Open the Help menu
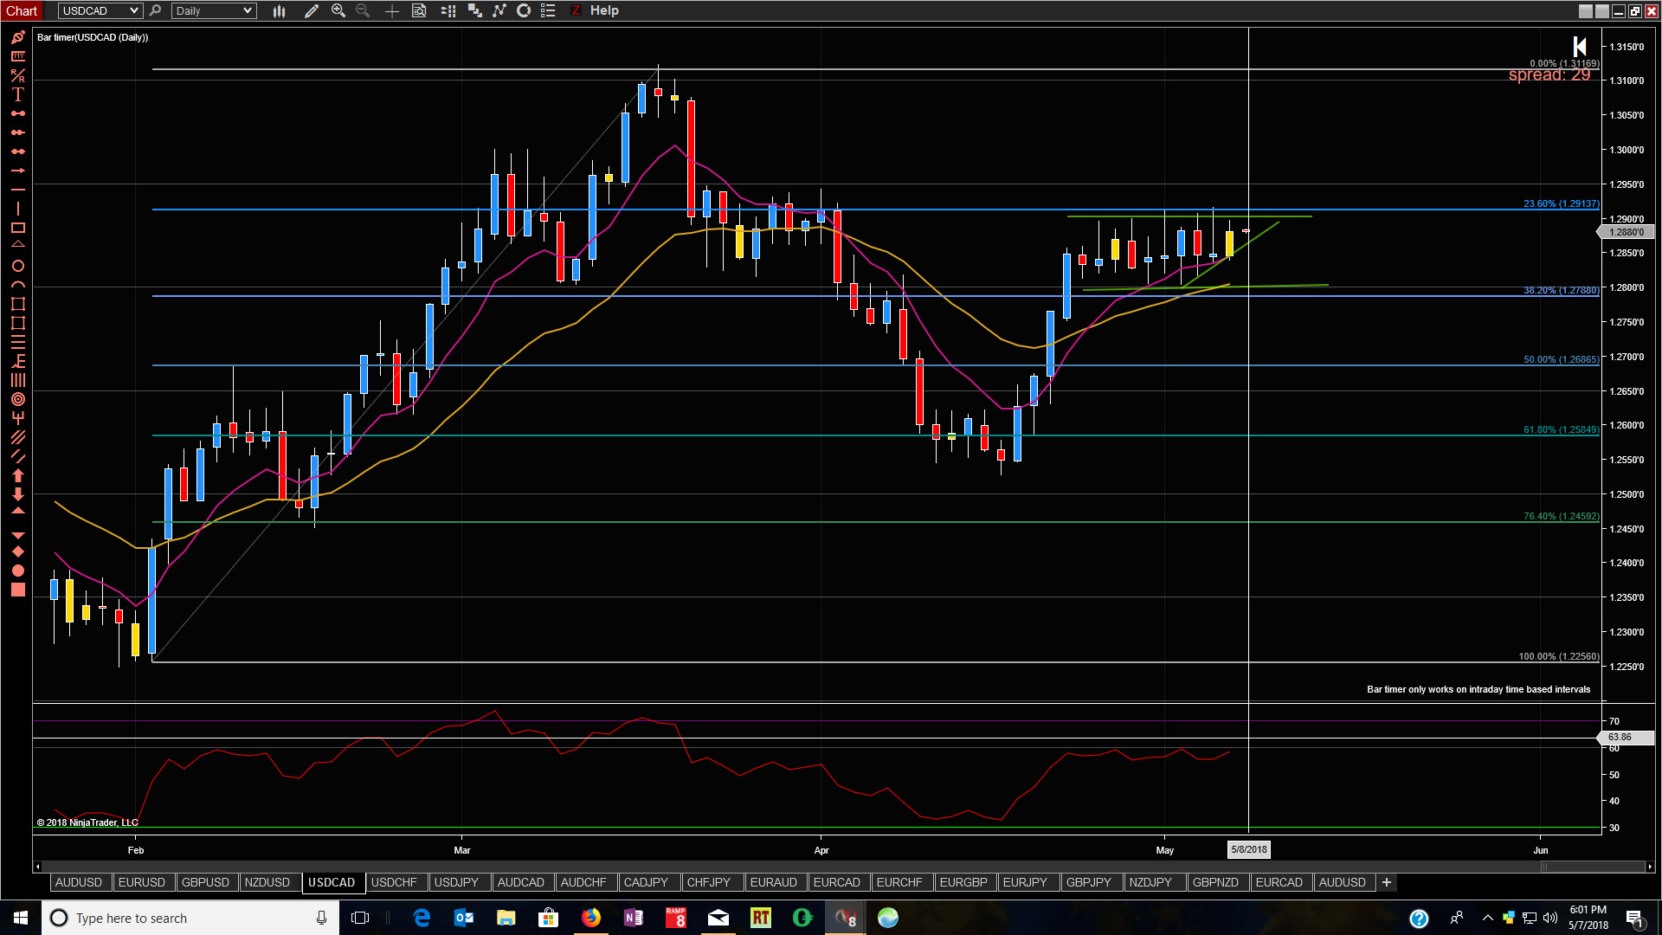1662x935 pixels. (604, 10)
